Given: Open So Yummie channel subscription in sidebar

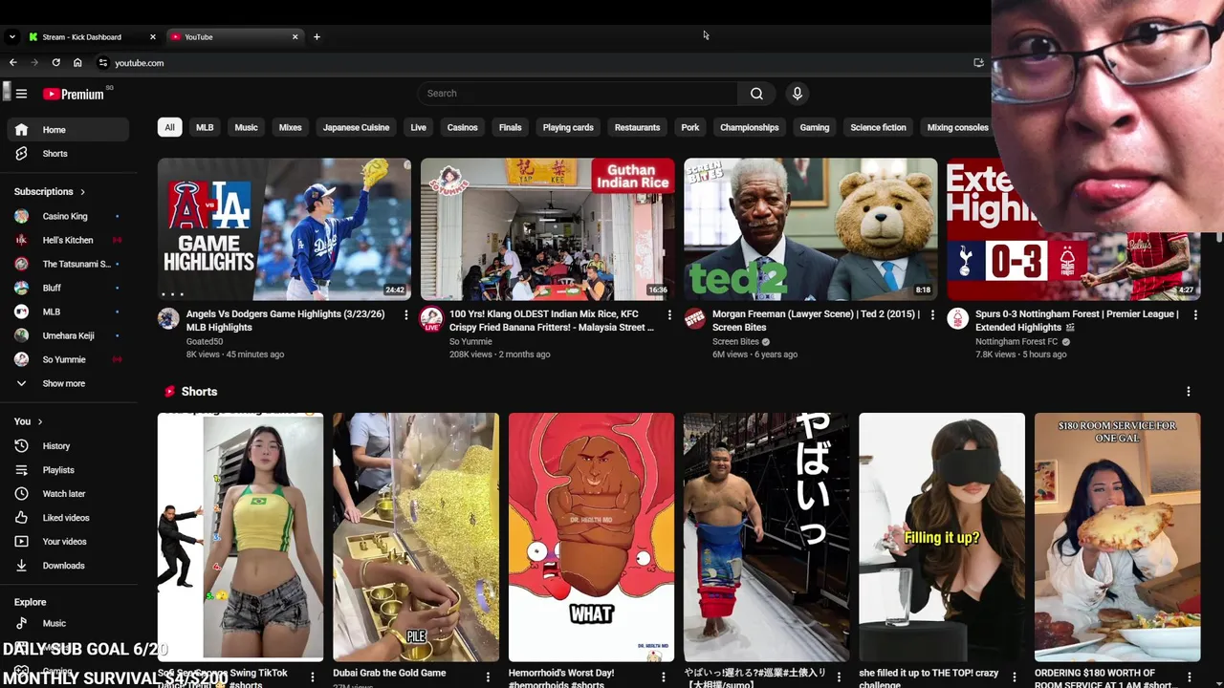Looking at the screenshot, I should click(x=67, y=359).
